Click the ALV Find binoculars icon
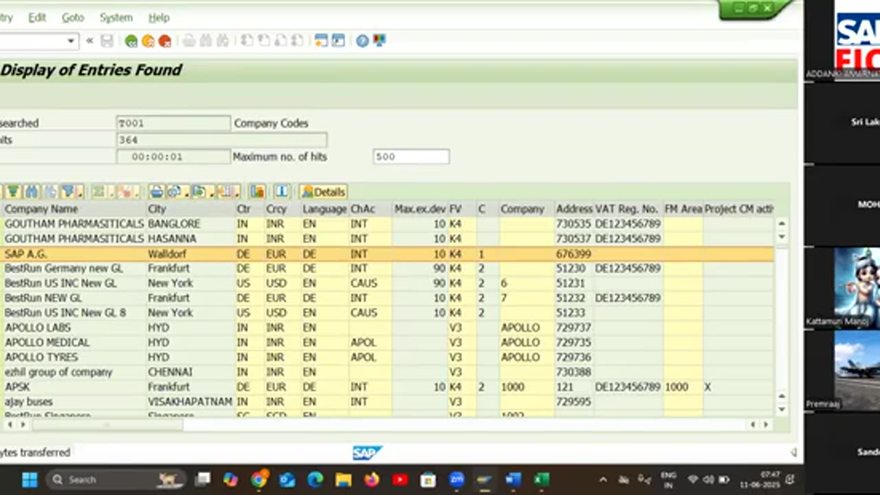 click(x=31, y=192)
